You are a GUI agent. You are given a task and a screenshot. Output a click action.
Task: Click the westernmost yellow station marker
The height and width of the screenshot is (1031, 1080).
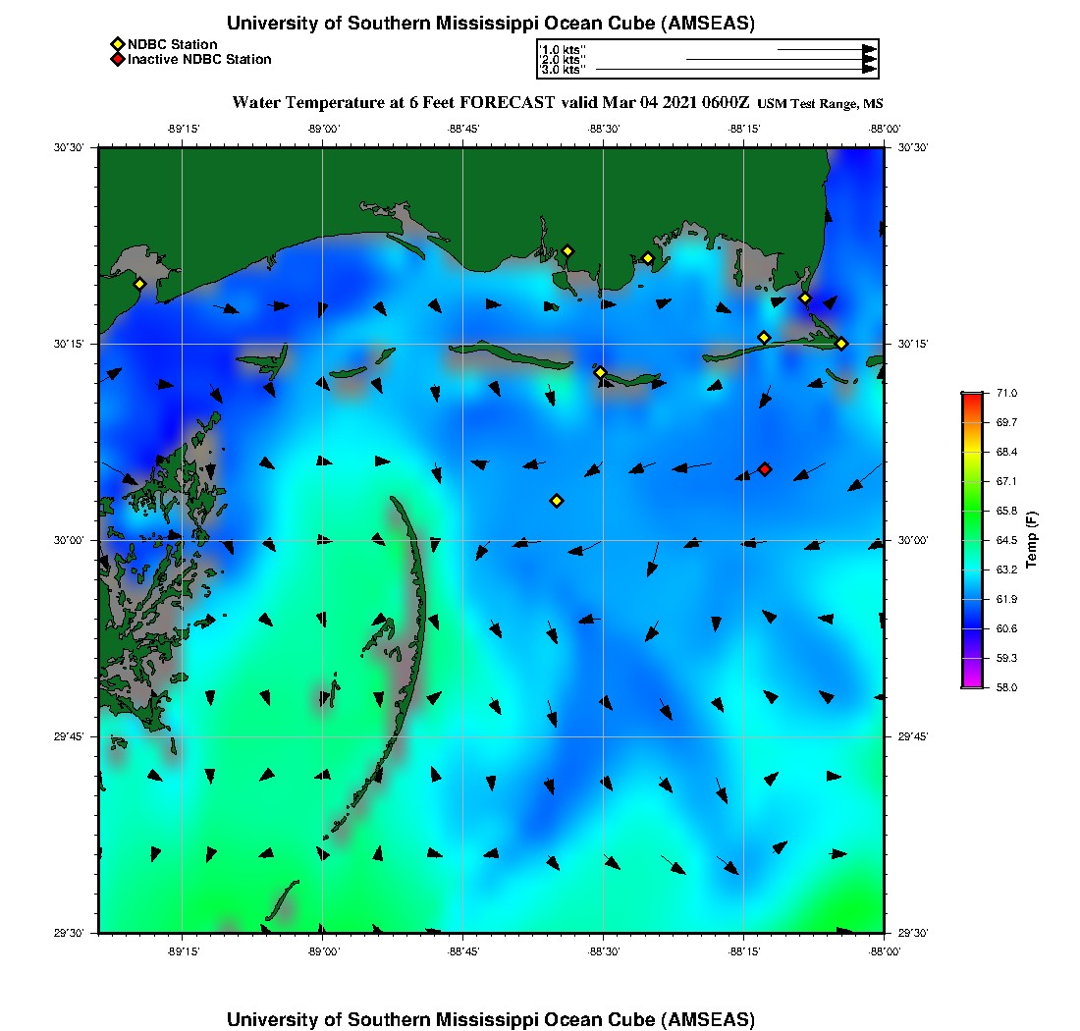[x=139, y=284]
